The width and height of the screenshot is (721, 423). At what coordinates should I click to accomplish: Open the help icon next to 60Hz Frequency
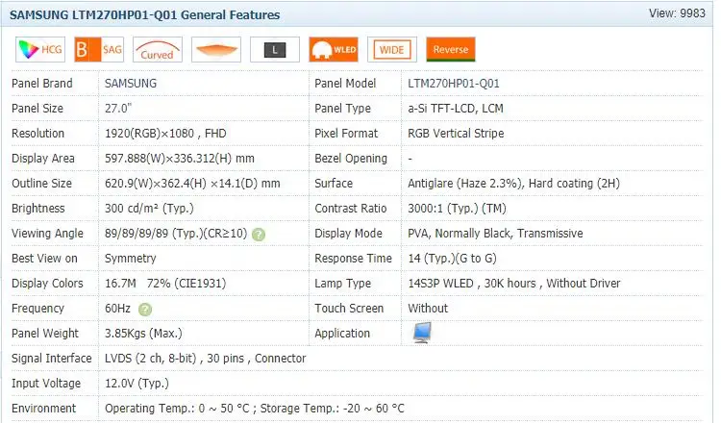(145, 310)
